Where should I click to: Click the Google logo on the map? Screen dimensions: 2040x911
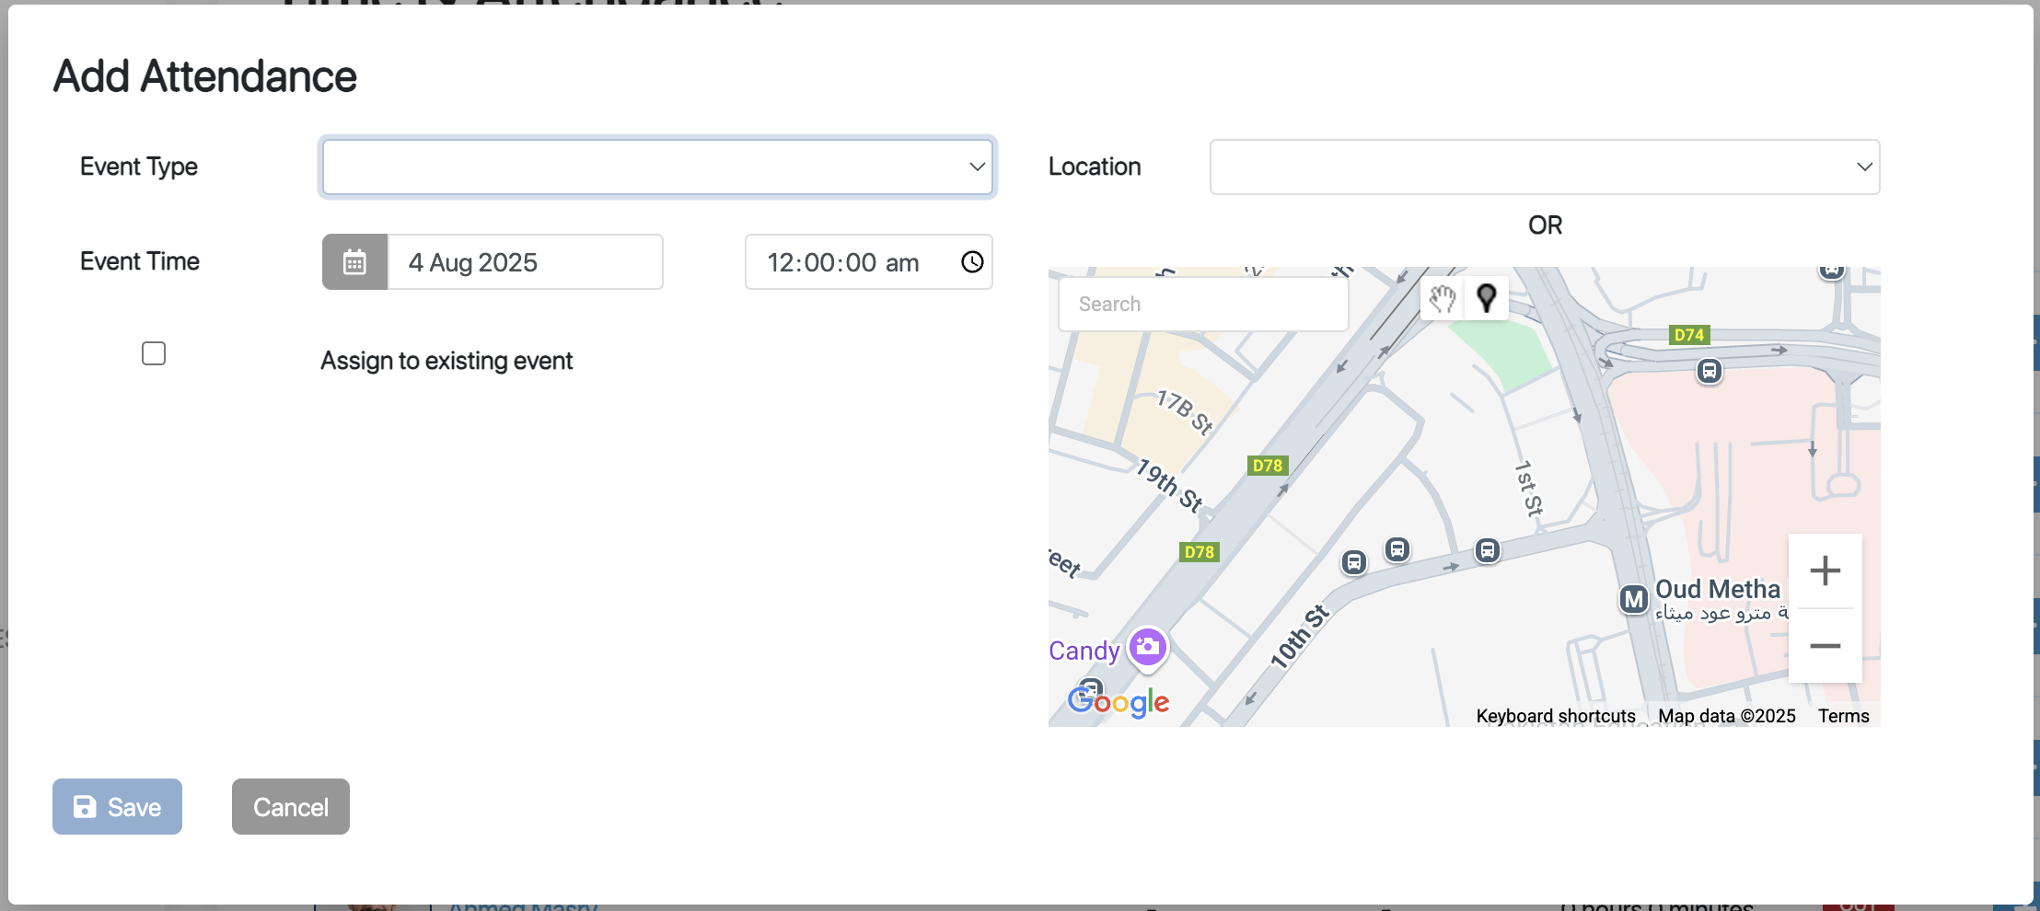[1119, 702]
